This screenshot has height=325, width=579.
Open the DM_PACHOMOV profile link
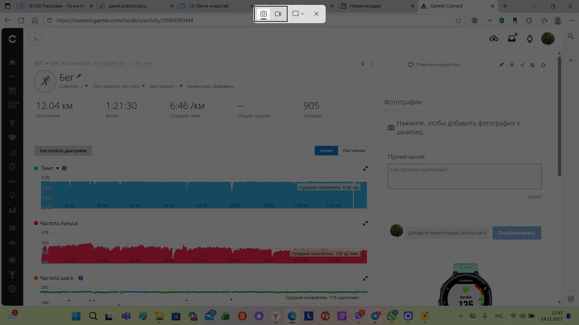tap(71, 63)
